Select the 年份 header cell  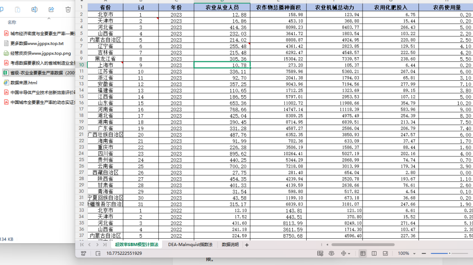tap(176, 7)
